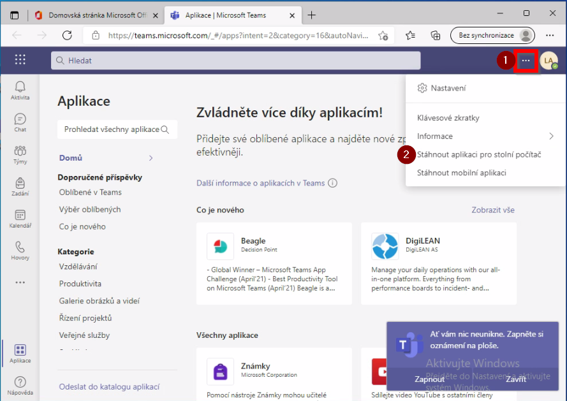This screenshot has width=567, height=401.
Task: Expand the Domů chevron
Action: tap(151, 158)
